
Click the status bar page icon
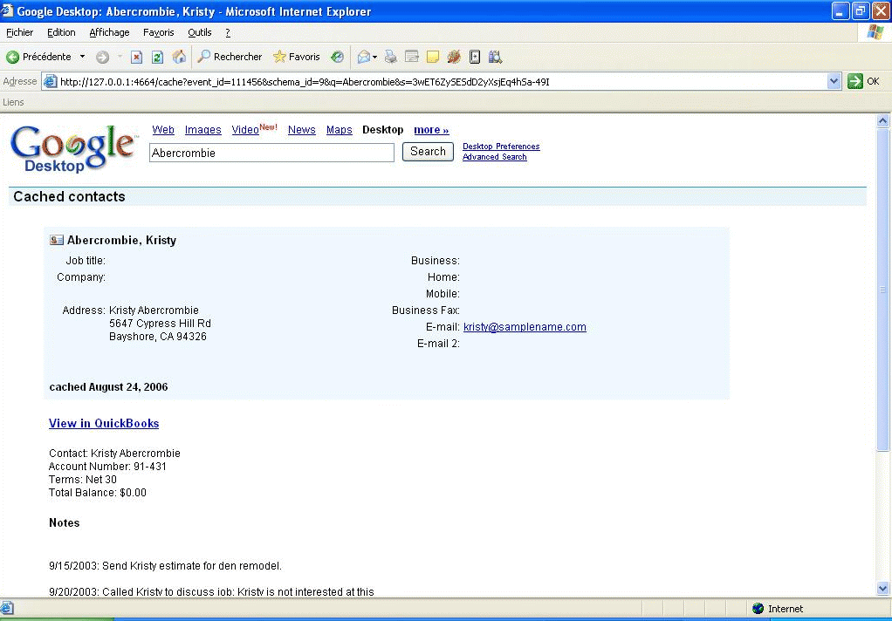click(7, 608)
